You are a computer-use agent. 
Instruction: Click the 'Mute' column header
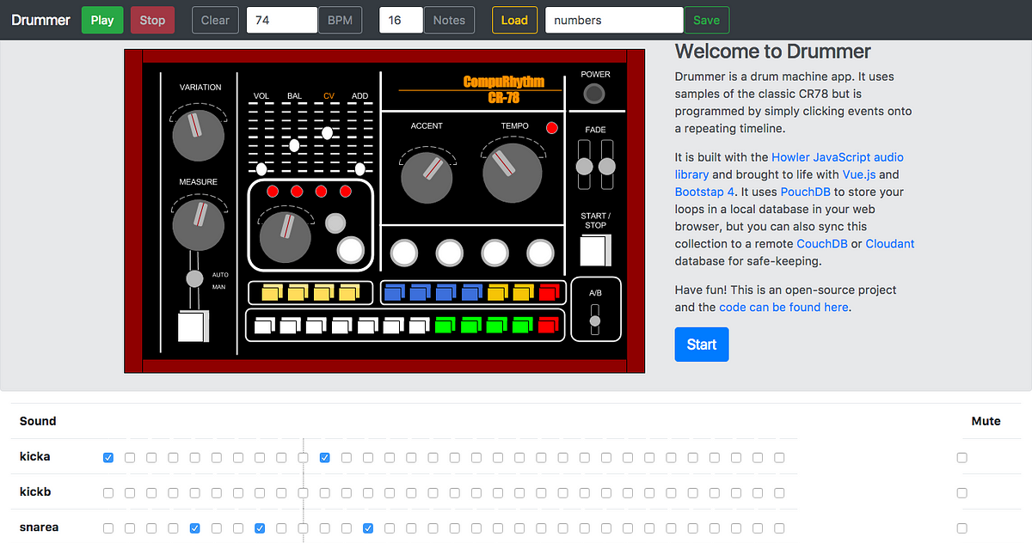[986, 421]
